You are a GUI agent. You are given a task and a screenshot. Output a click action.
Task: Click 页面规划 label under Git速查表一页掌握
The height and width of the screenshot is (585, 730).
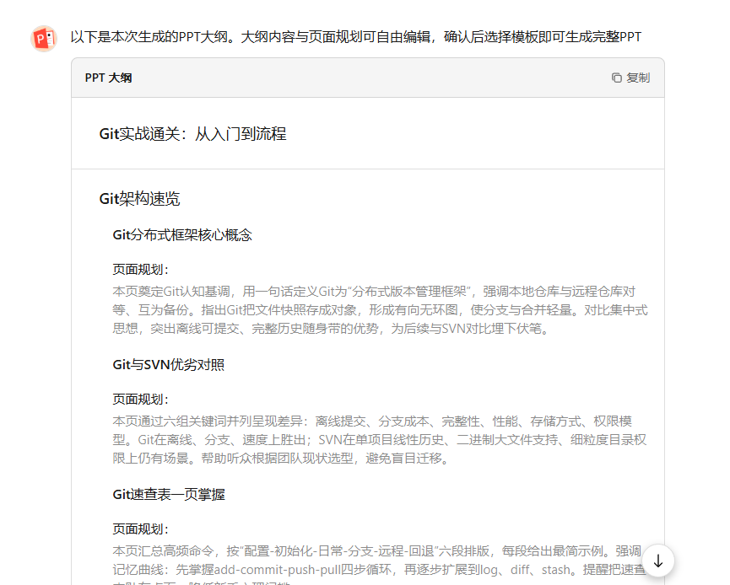[x=141, y=529]
